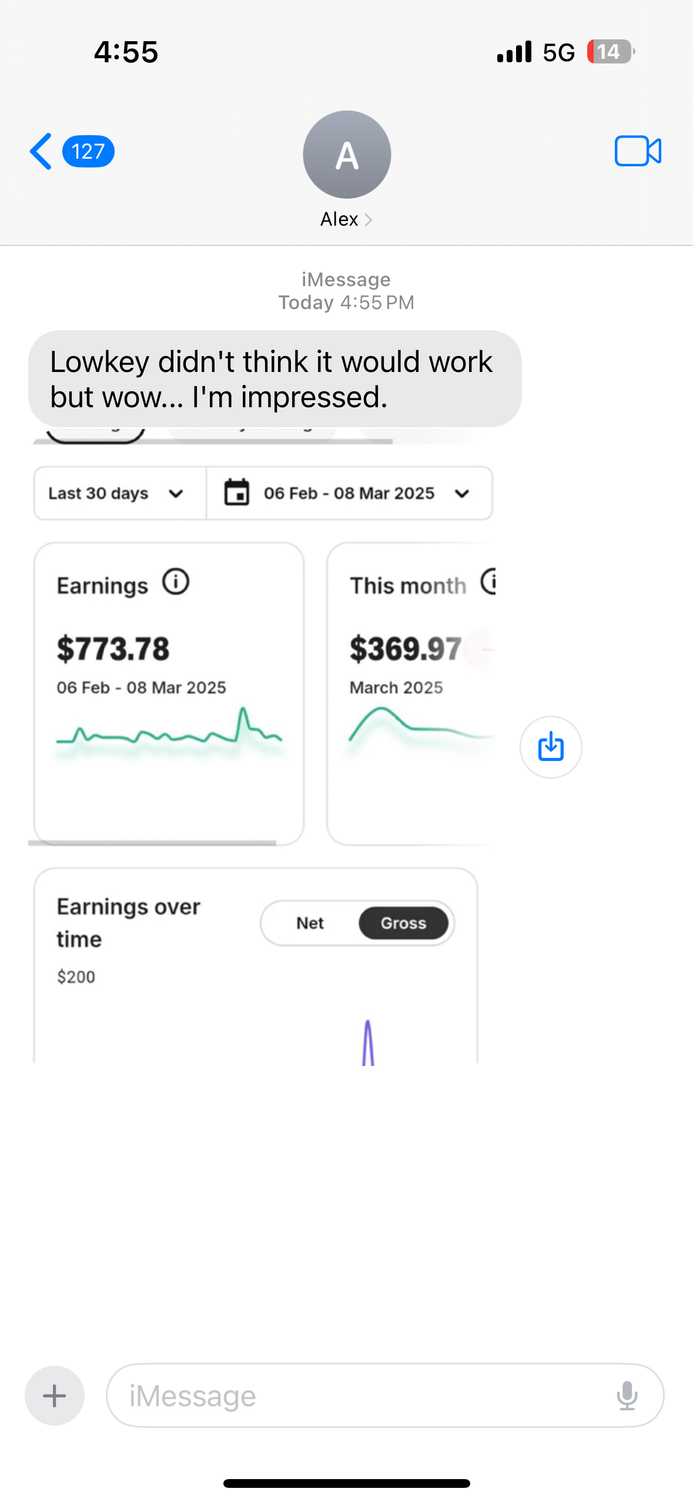Tap the Earnings info circle icon

pos(176,582)
